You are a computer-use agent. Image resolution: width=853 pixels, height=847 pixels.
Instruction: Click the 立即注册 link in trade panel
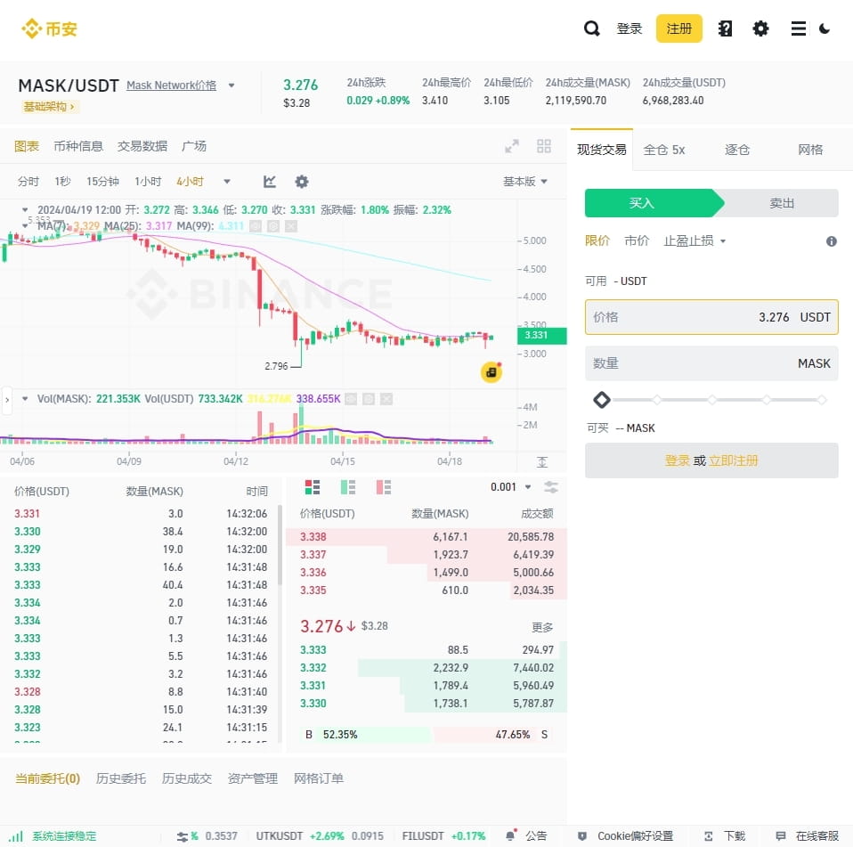[734, 460]
